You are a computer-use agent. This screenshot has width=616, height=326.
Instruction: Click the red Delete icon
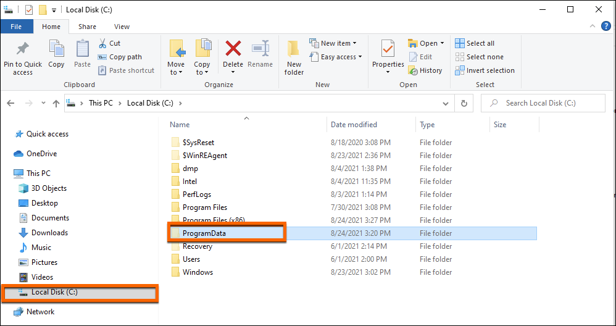click(233, 49)
